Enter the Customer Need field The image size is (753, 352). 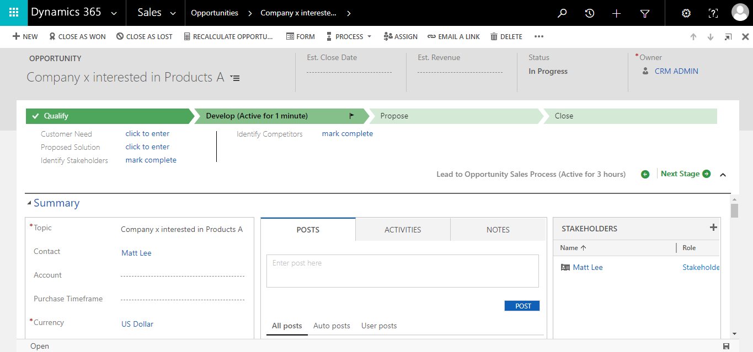[147, 134]
